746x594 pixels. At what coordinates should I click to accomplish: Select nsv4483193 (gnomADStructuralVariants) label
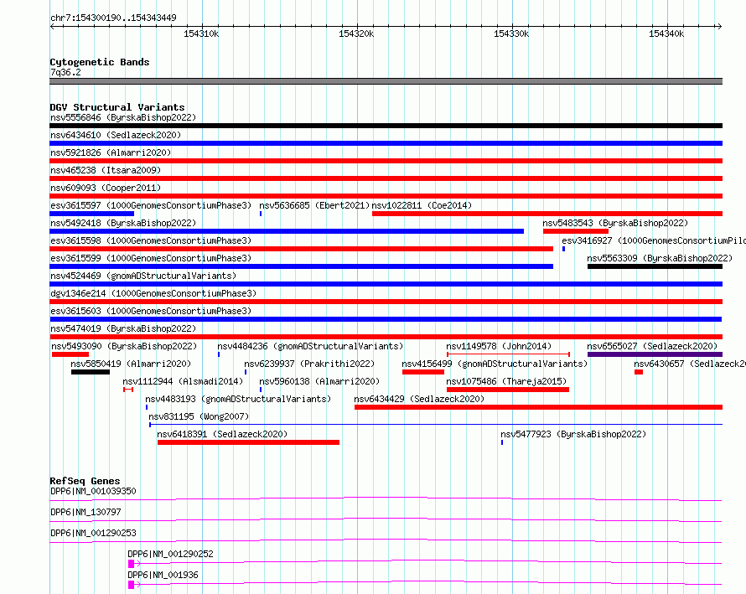pyautogui.click(x=238, y=399)
